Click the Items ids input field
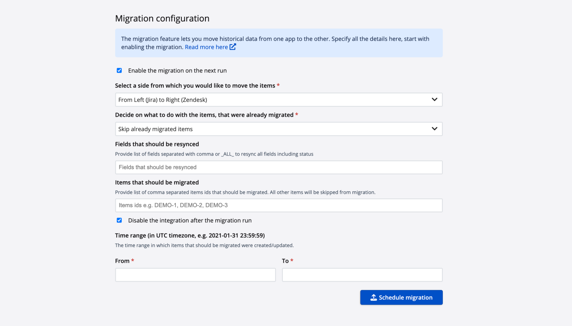 coord(278,205)
